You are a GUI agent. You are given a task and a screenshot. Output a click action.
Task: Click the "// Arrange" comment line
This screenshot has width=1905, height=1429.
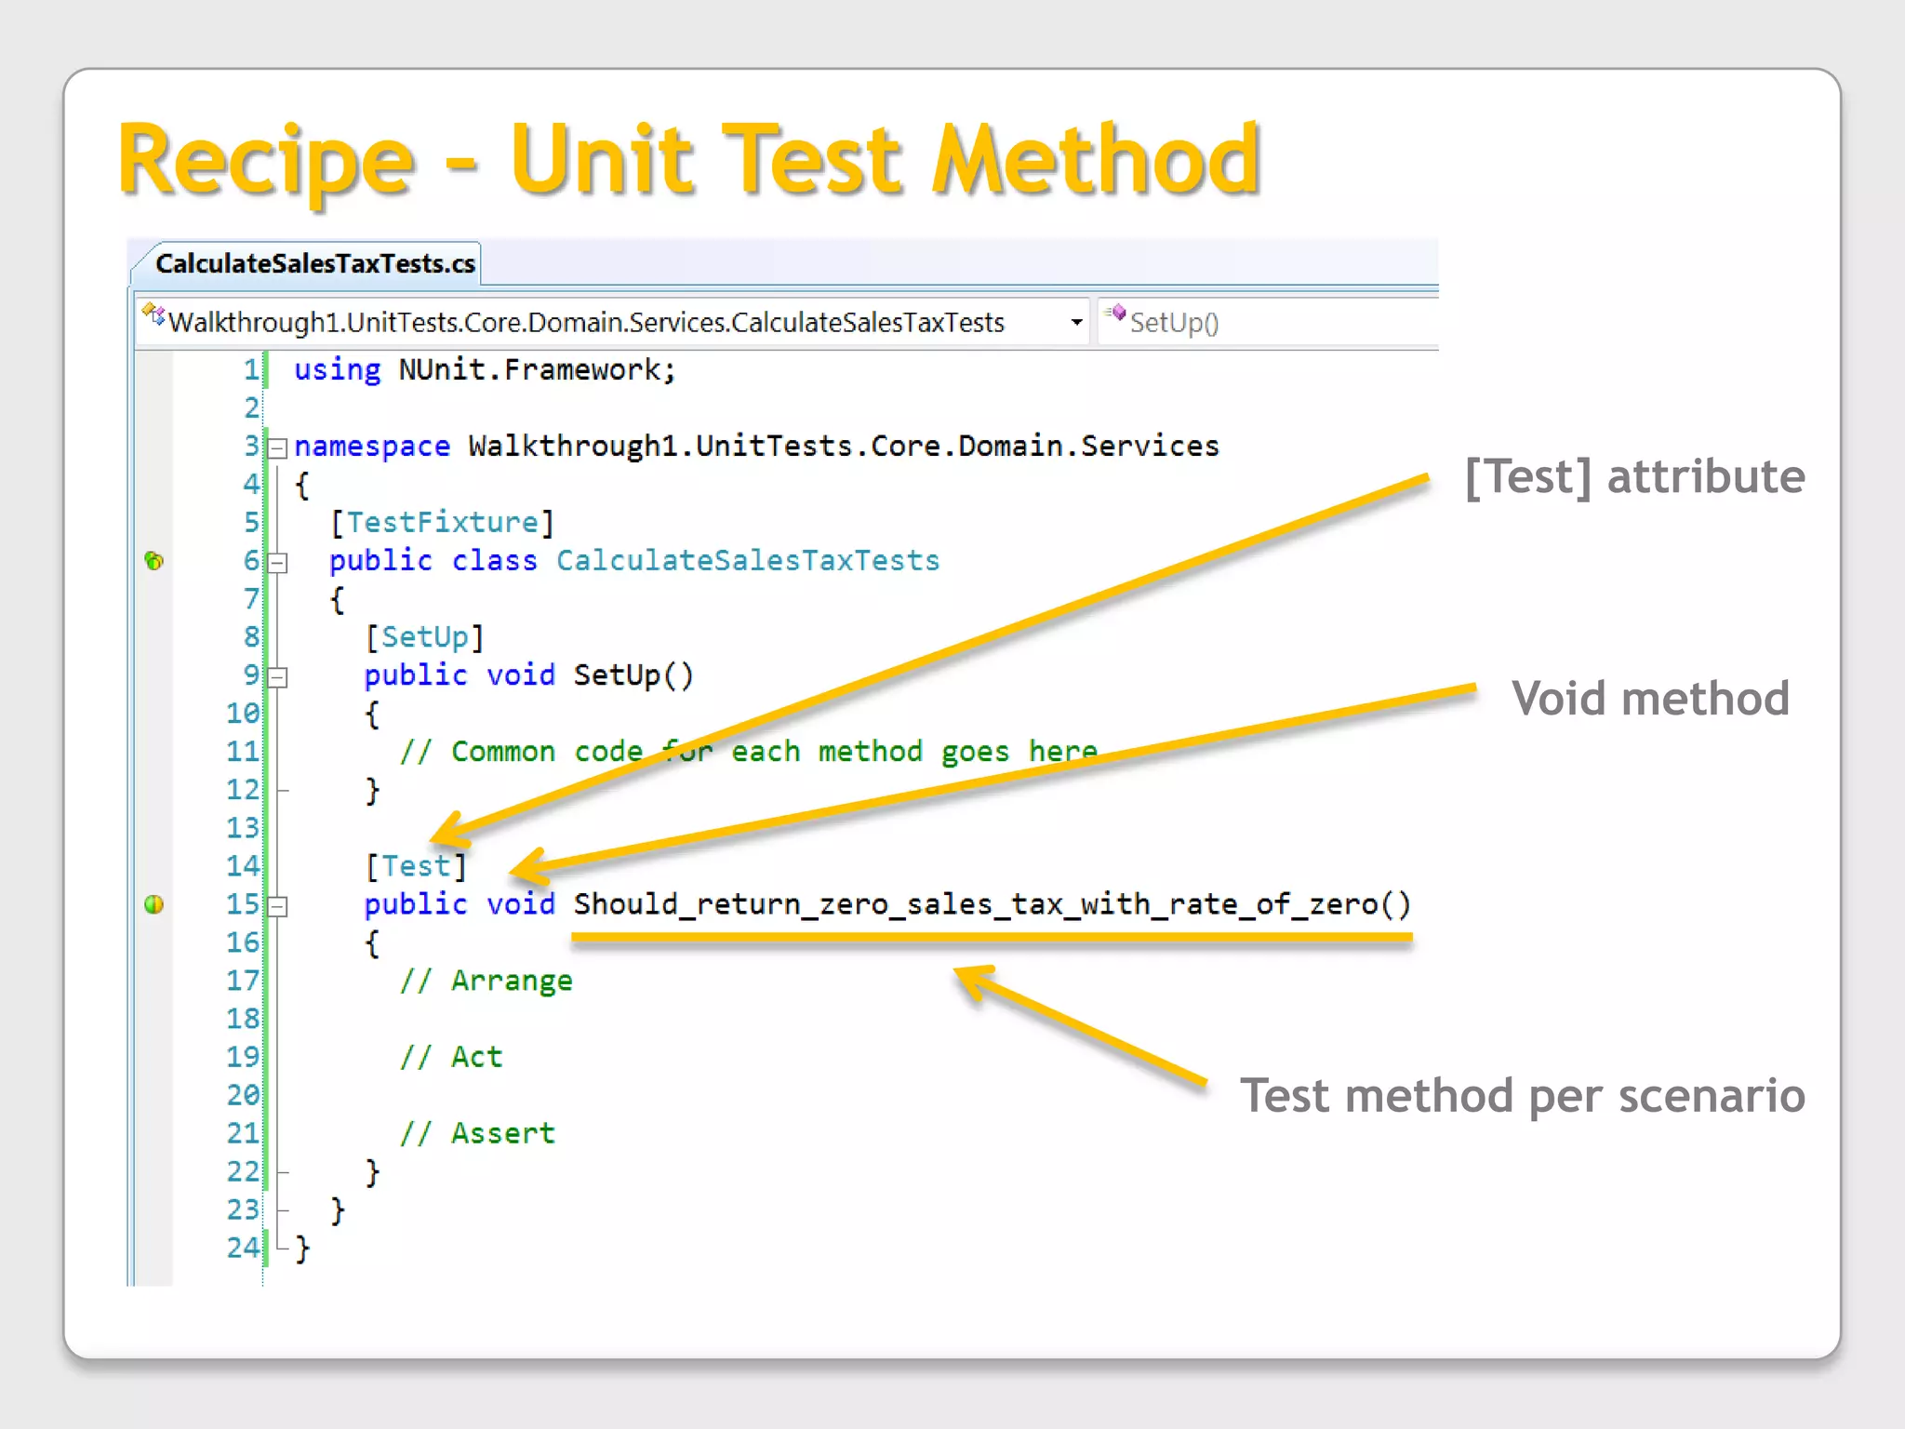click(486, 981)
